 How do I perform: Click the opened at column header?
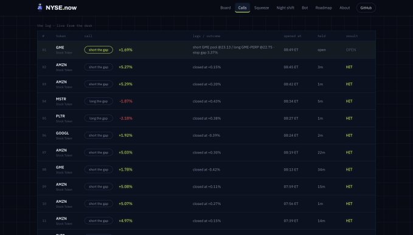coord(293,36)
